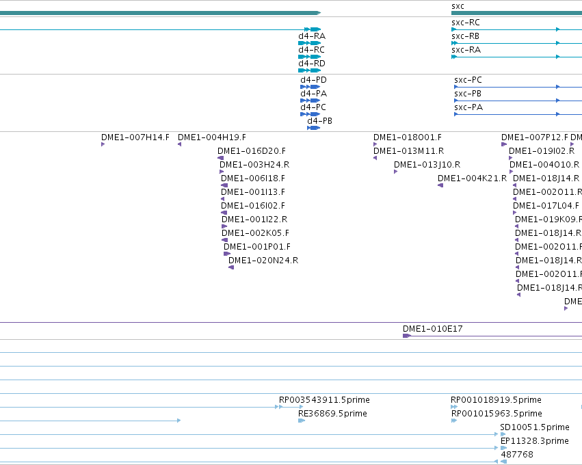Select the d4-RC transcript label

pos(311,50)
